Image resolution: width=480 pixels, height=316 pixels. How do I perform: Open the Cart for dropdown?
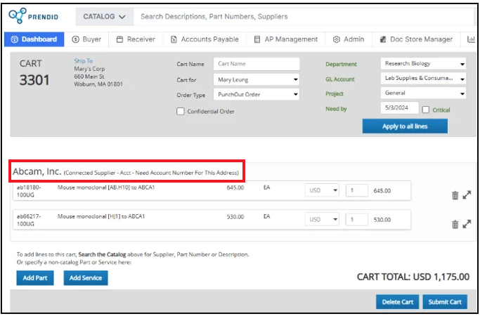coord(257,79)
